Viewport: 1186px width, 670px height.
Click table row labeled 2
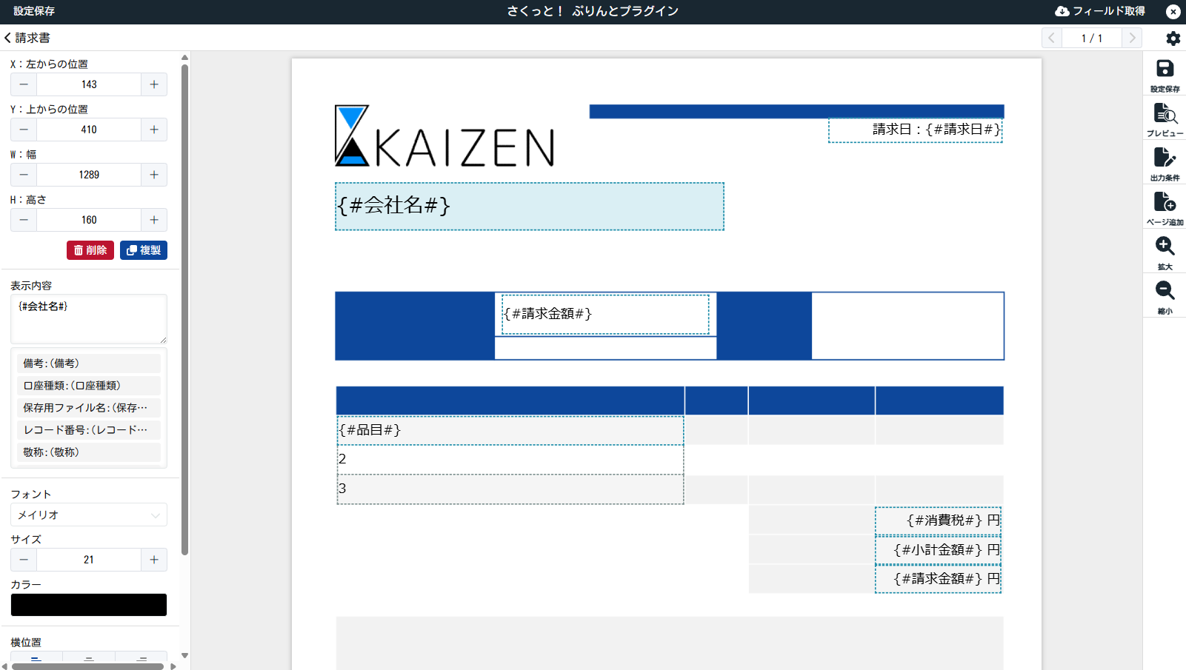tap(510, 460)
